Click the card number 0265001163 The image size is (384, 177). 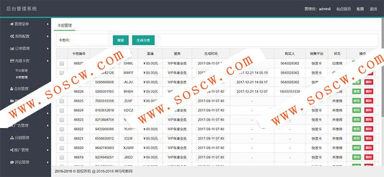pyautogui.click(x=104, y=92)
